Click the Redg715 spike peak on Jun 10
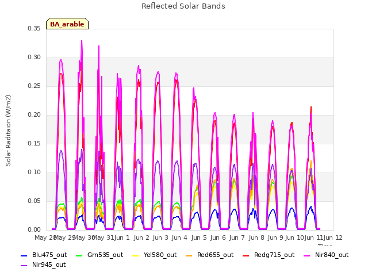 (x=311, y=107)
